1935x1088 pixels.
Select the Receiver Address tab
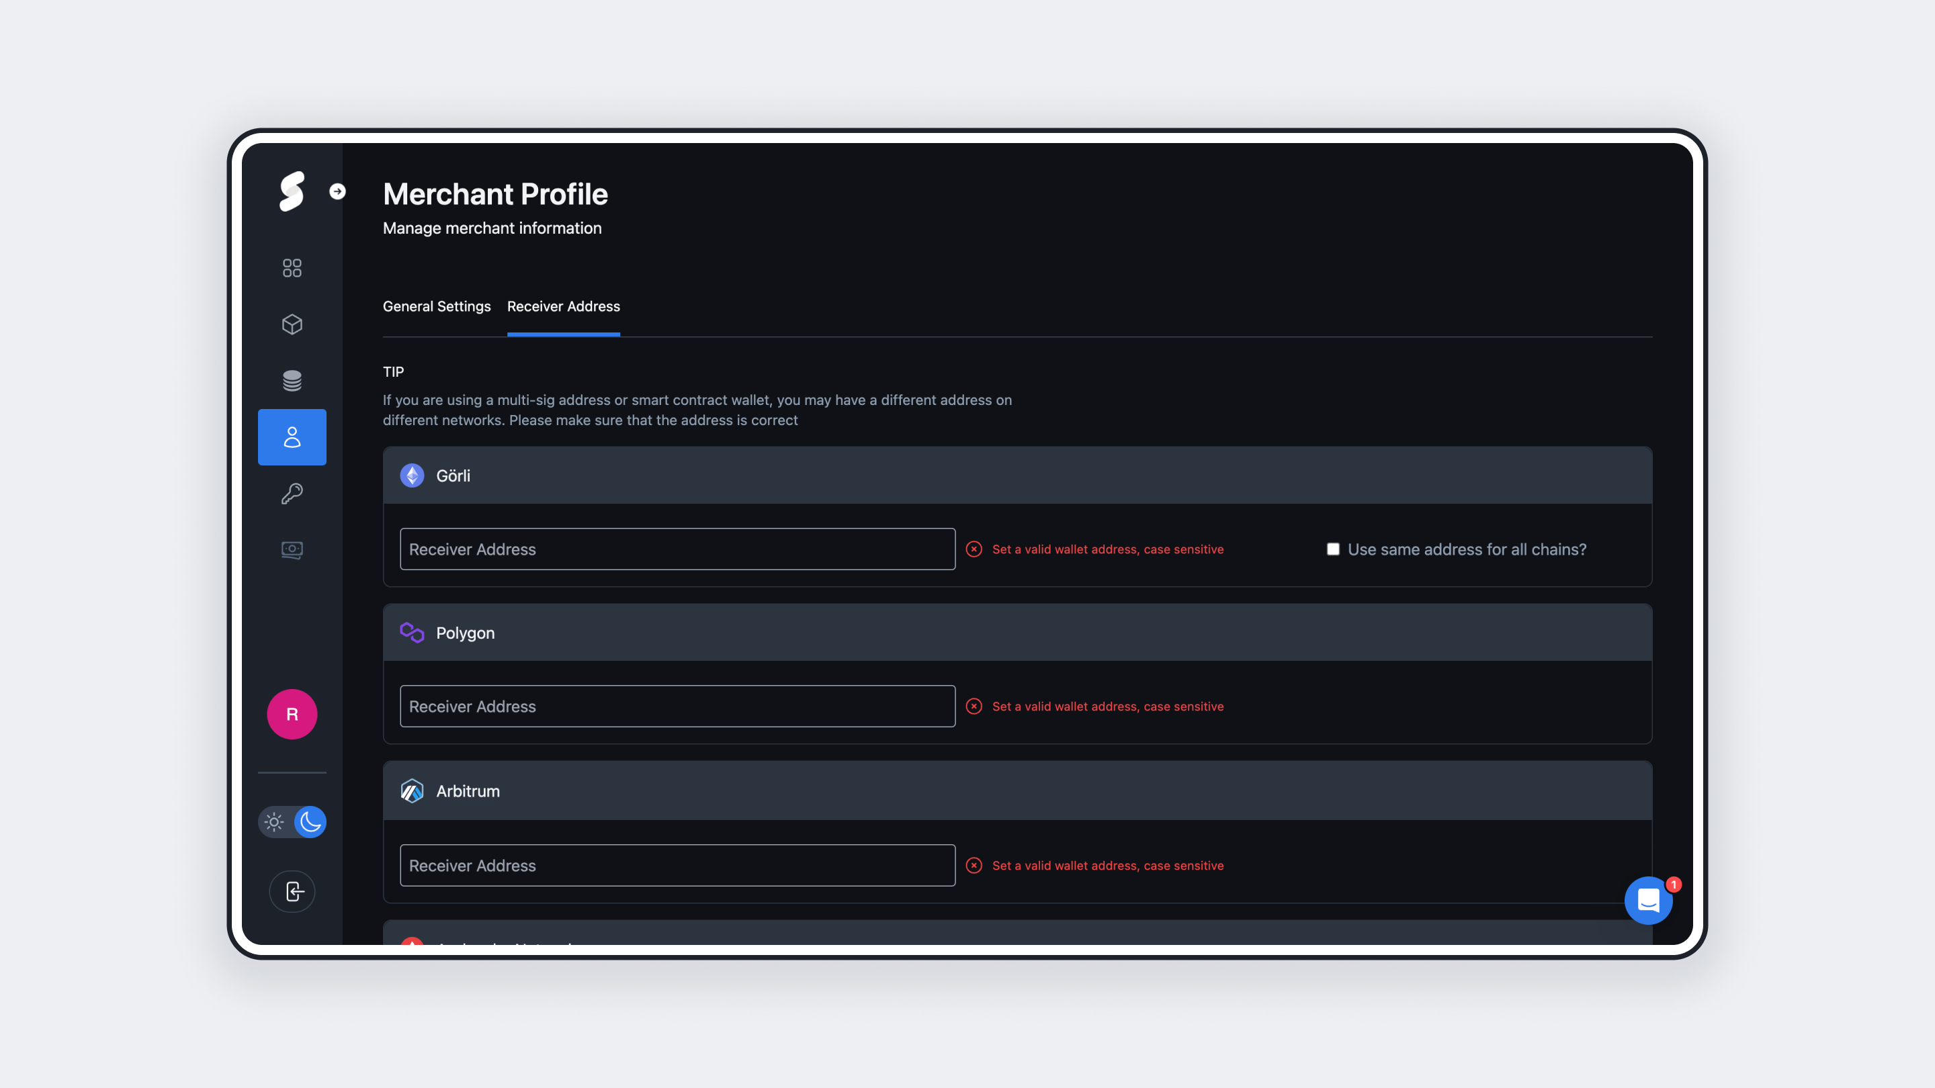point(564,306)
